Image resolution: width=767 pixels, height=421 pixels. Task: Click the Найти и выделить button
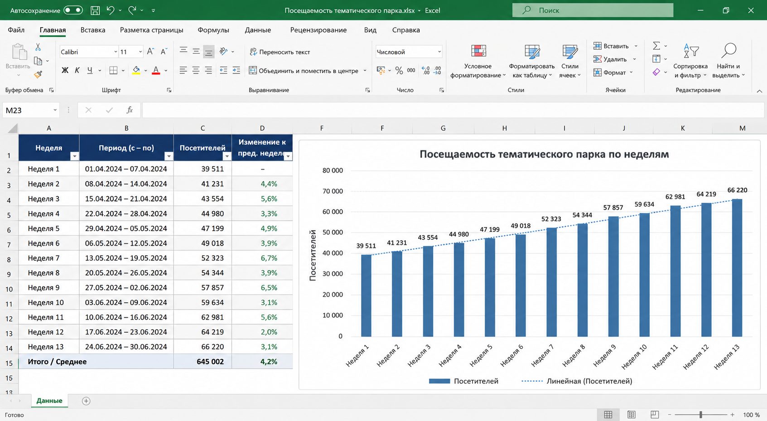728,62
